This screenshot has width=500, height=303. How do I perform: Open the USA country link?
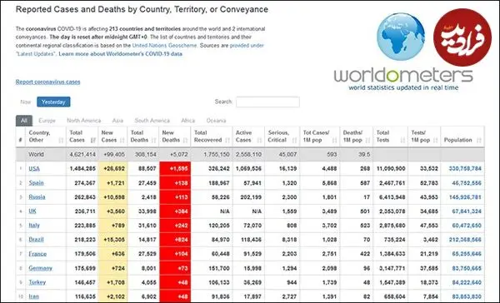34,168
